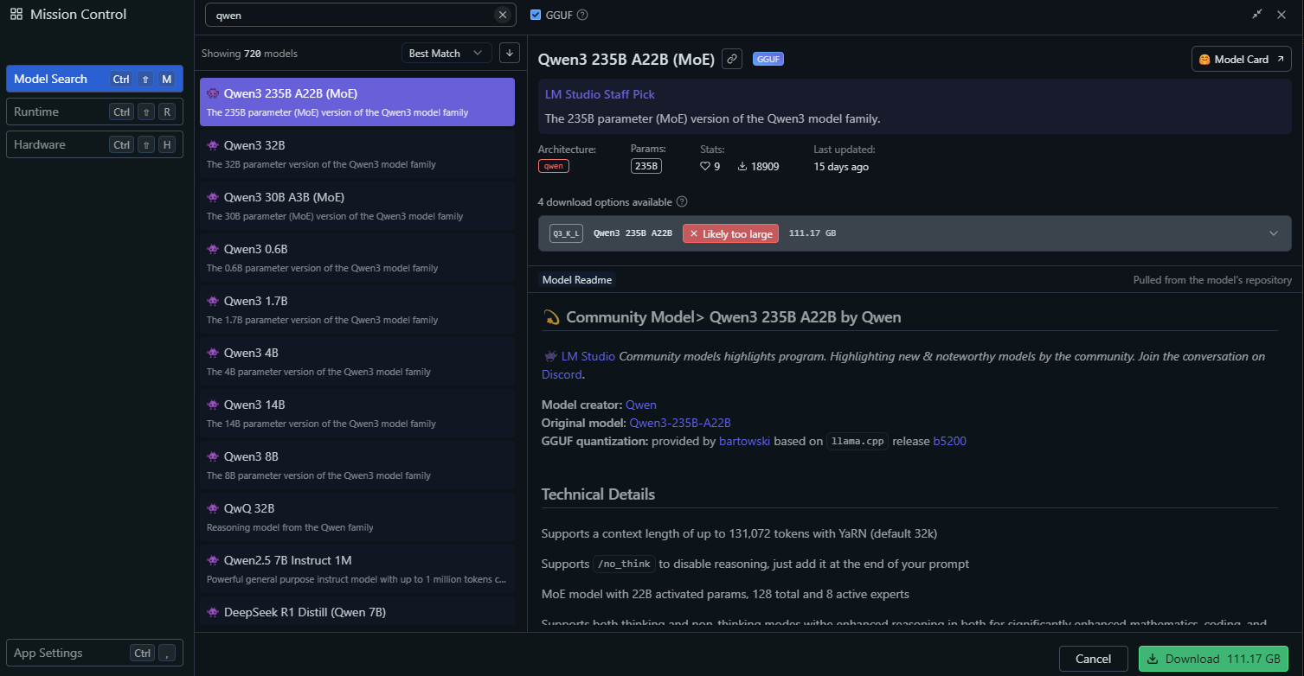Image resolution: width=1304 pixels, height=676 pixels.
Task: Open the GGUF help question mark
Action: click(582, 15)
